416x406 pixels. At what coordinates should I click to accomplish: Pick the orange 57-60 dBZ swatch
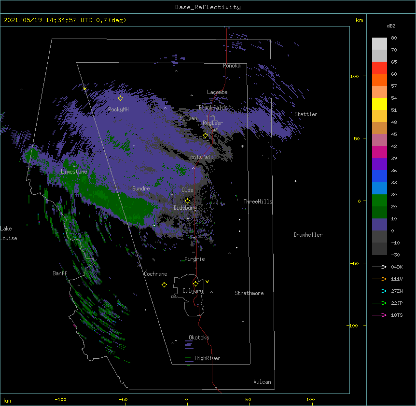(x=379, y=80)
